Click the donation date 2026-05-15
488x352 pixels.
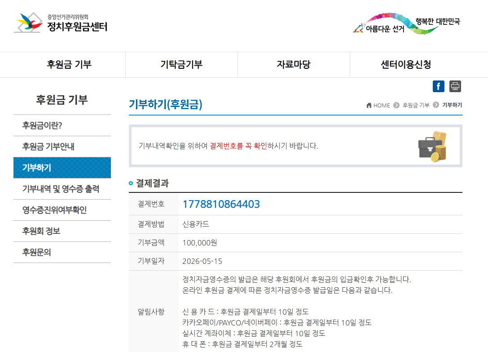point(202,261)
